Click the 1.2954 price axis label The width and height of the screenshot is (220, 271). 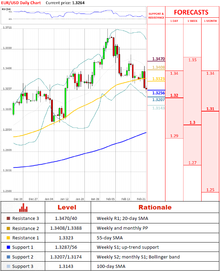pos(7,130)
